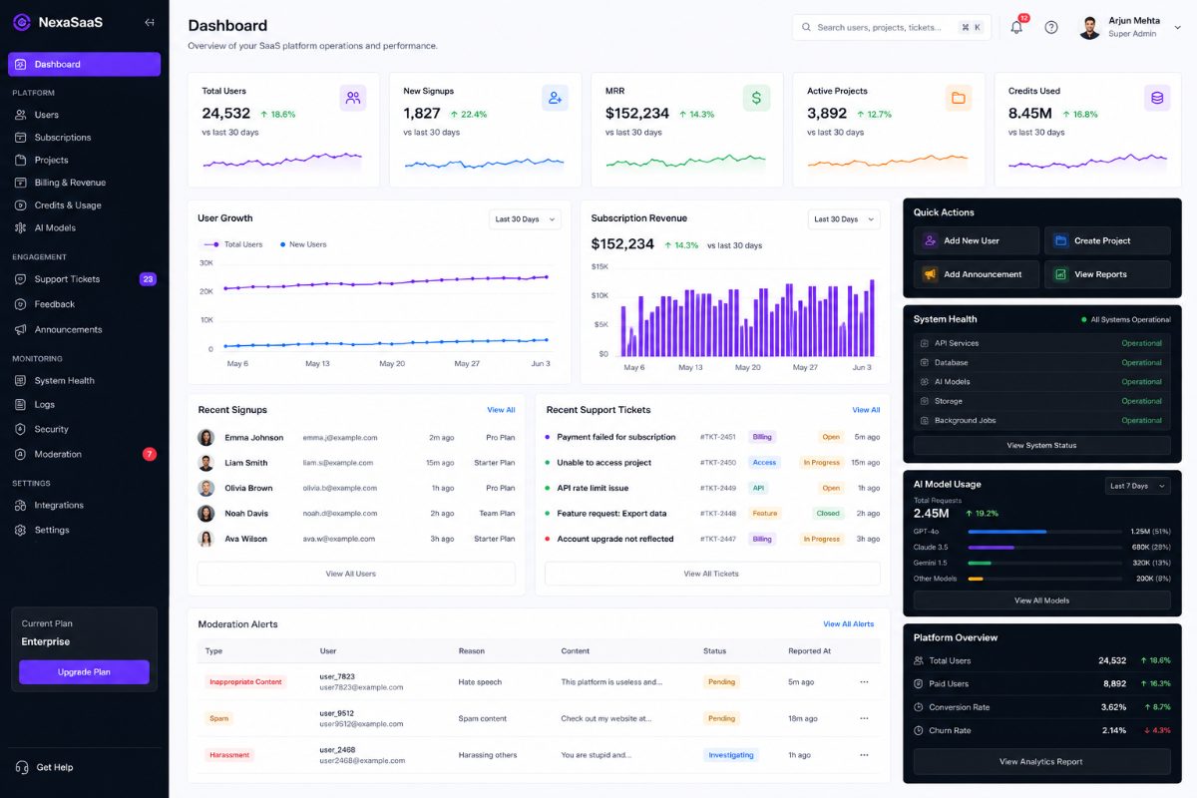This screenshot has height=798, width=1197.
Task: Click the Claude 3.5 usage progress bar
Action: [1045, 547]
